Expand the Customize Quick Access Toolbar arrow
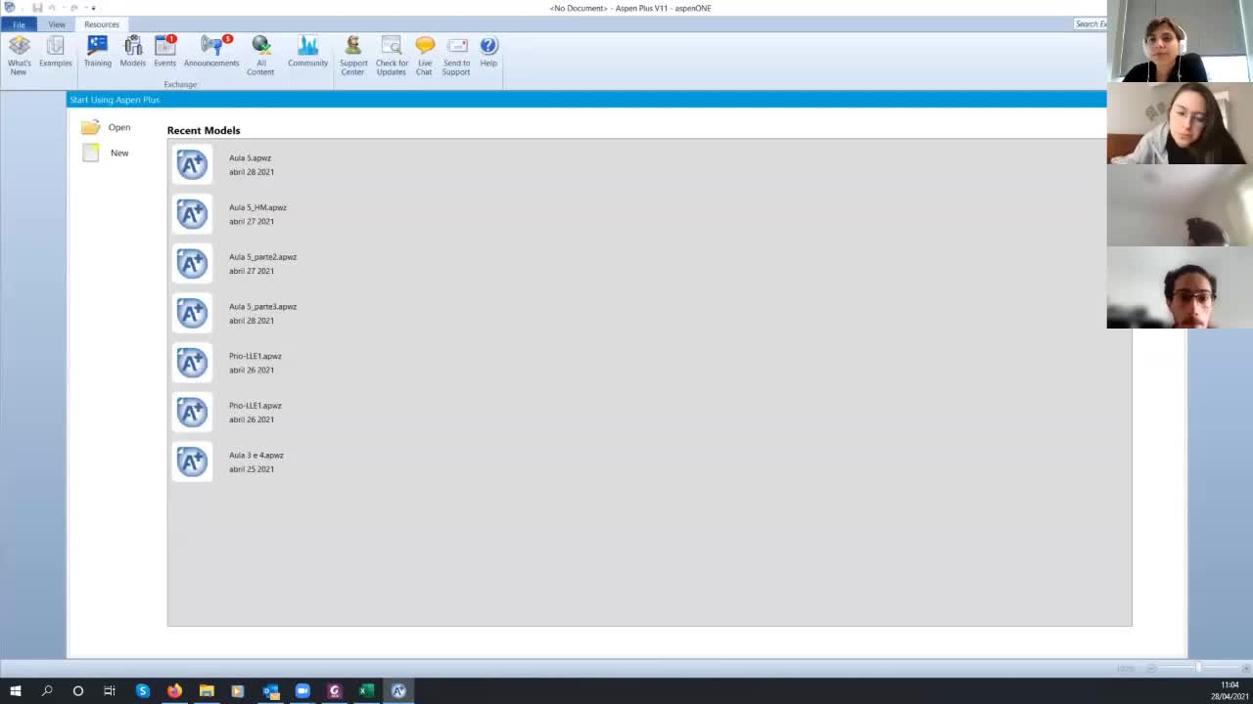 tap(94, 8)
